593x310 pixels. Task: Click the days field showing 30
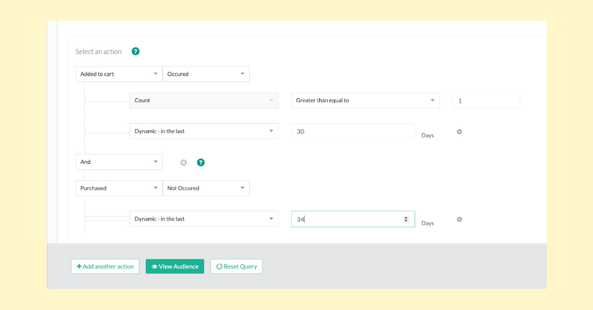point(353,131)
